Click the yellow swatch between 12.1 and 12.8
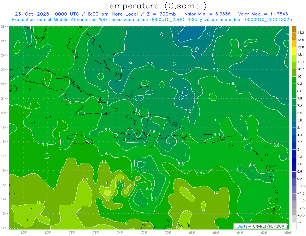Image resolution: width=306 pixels, height=236 pixels. 294,51
